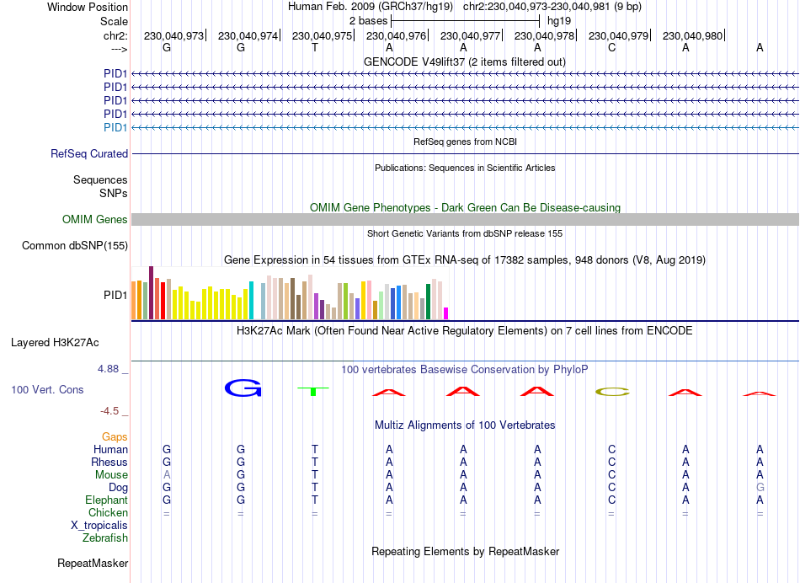Select the Human species row label
This screenshot has height=583, width=800.
pyautogui.click(x=110, y=449)
